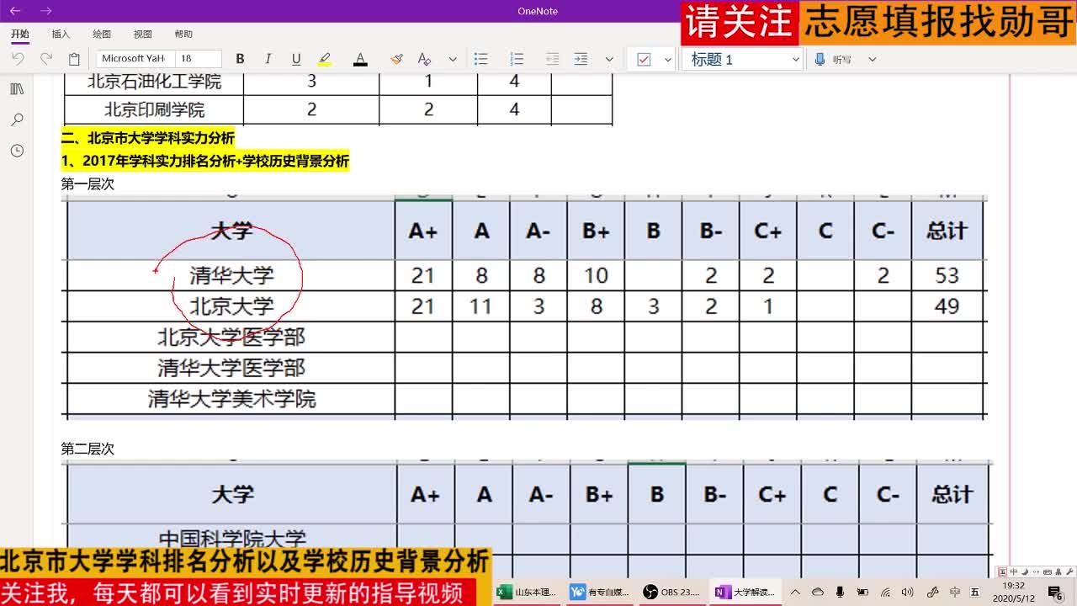Click the A+ header in first table
Screen dimensions: 1077x606
(423, 231)
